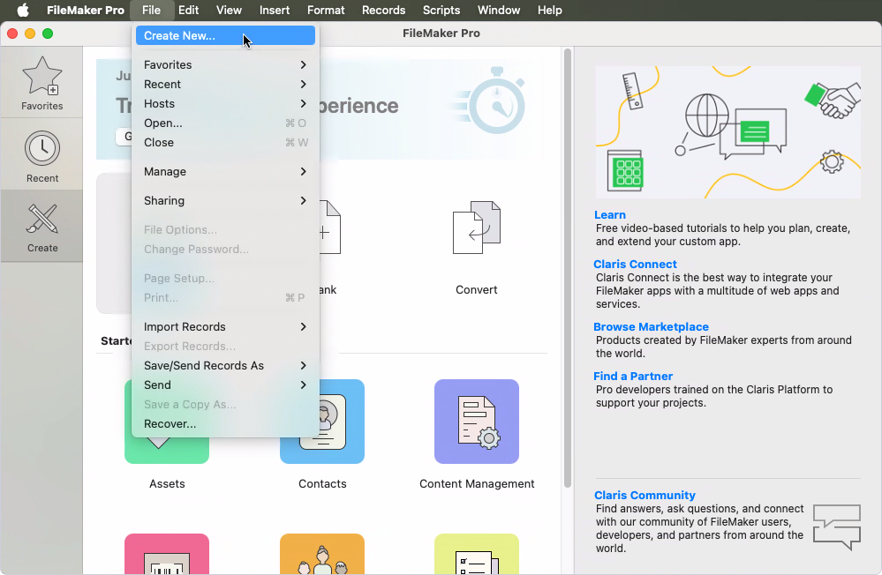Follow the Claris Community link
This screenshot has height=575, width=882.
click(645, 495)
